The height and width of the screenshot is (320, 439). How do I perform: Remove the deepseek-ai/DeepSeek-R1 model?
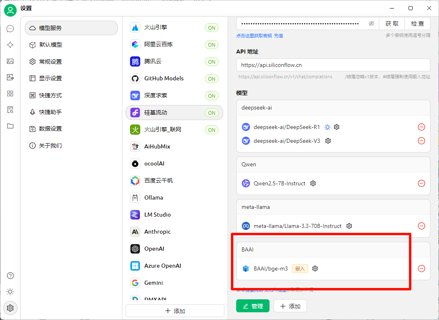[422, 127]
